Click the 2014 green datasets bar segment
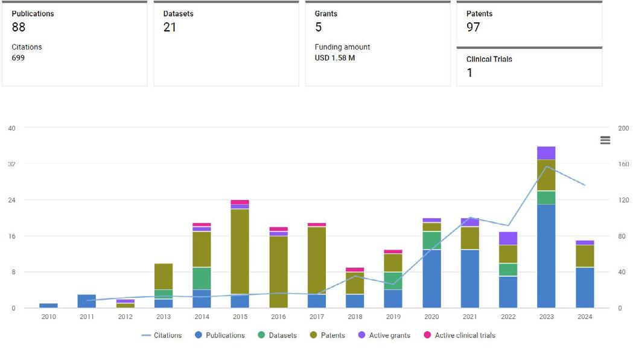The width and height of the screenshot is (633, 362). (x=202, y=279)
